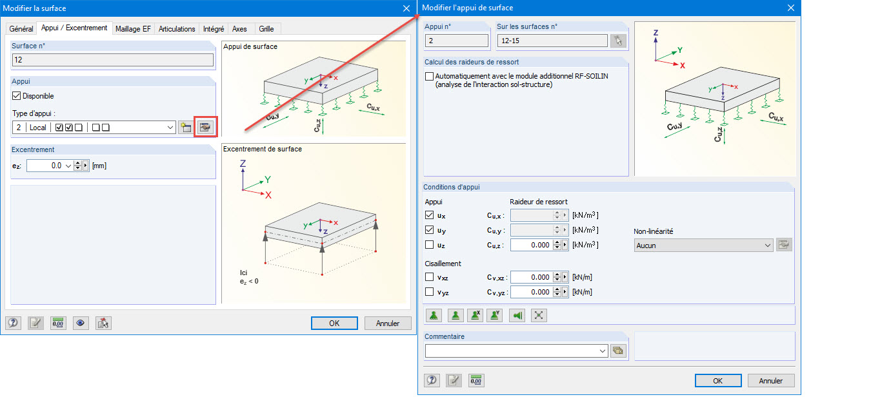This screenshot has width=871, height=415.
Task: Click the Cv,xz value field
Action: pyautogui.click(x=531, y=277)
